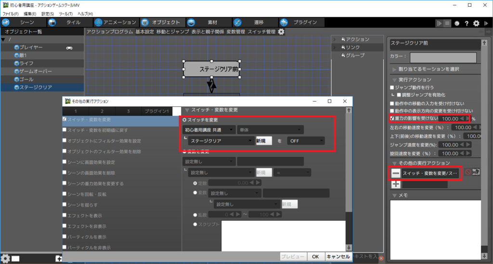Click the キャンセル button
The height and width of the screenshot is (264, 493).
tap(338, 257)
